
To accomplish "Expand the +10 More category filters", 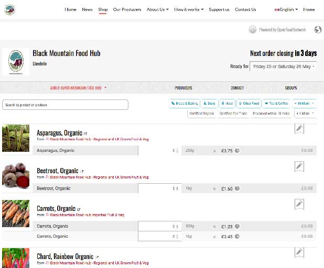I will click(304, 103).
